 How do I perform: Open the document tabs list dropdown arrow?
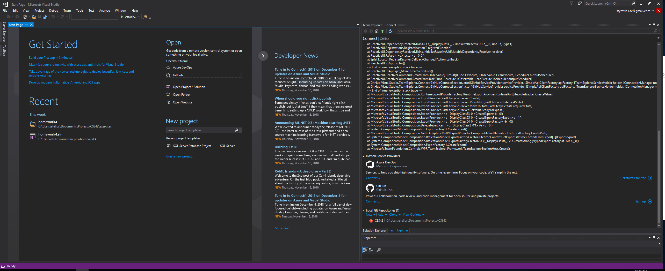358,25
